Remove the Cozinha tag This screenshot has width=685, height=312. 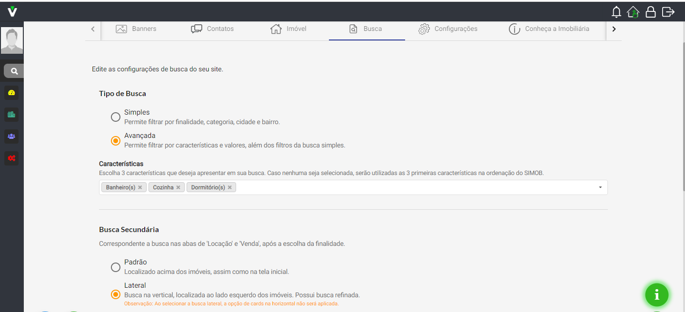point(178,187)
